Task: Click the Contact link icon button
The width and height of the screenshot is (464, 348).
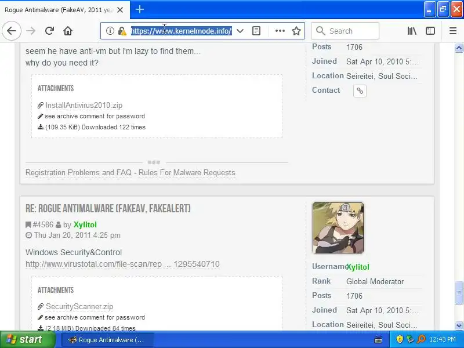Action: pyautogui.click(x=360, y=90)
